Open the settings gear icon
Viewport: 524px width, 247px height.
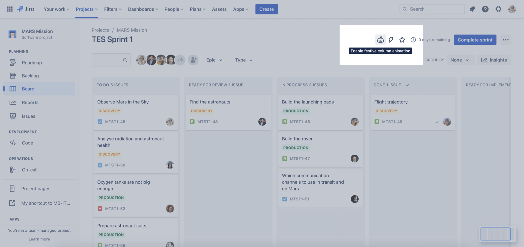pos(498,9)
